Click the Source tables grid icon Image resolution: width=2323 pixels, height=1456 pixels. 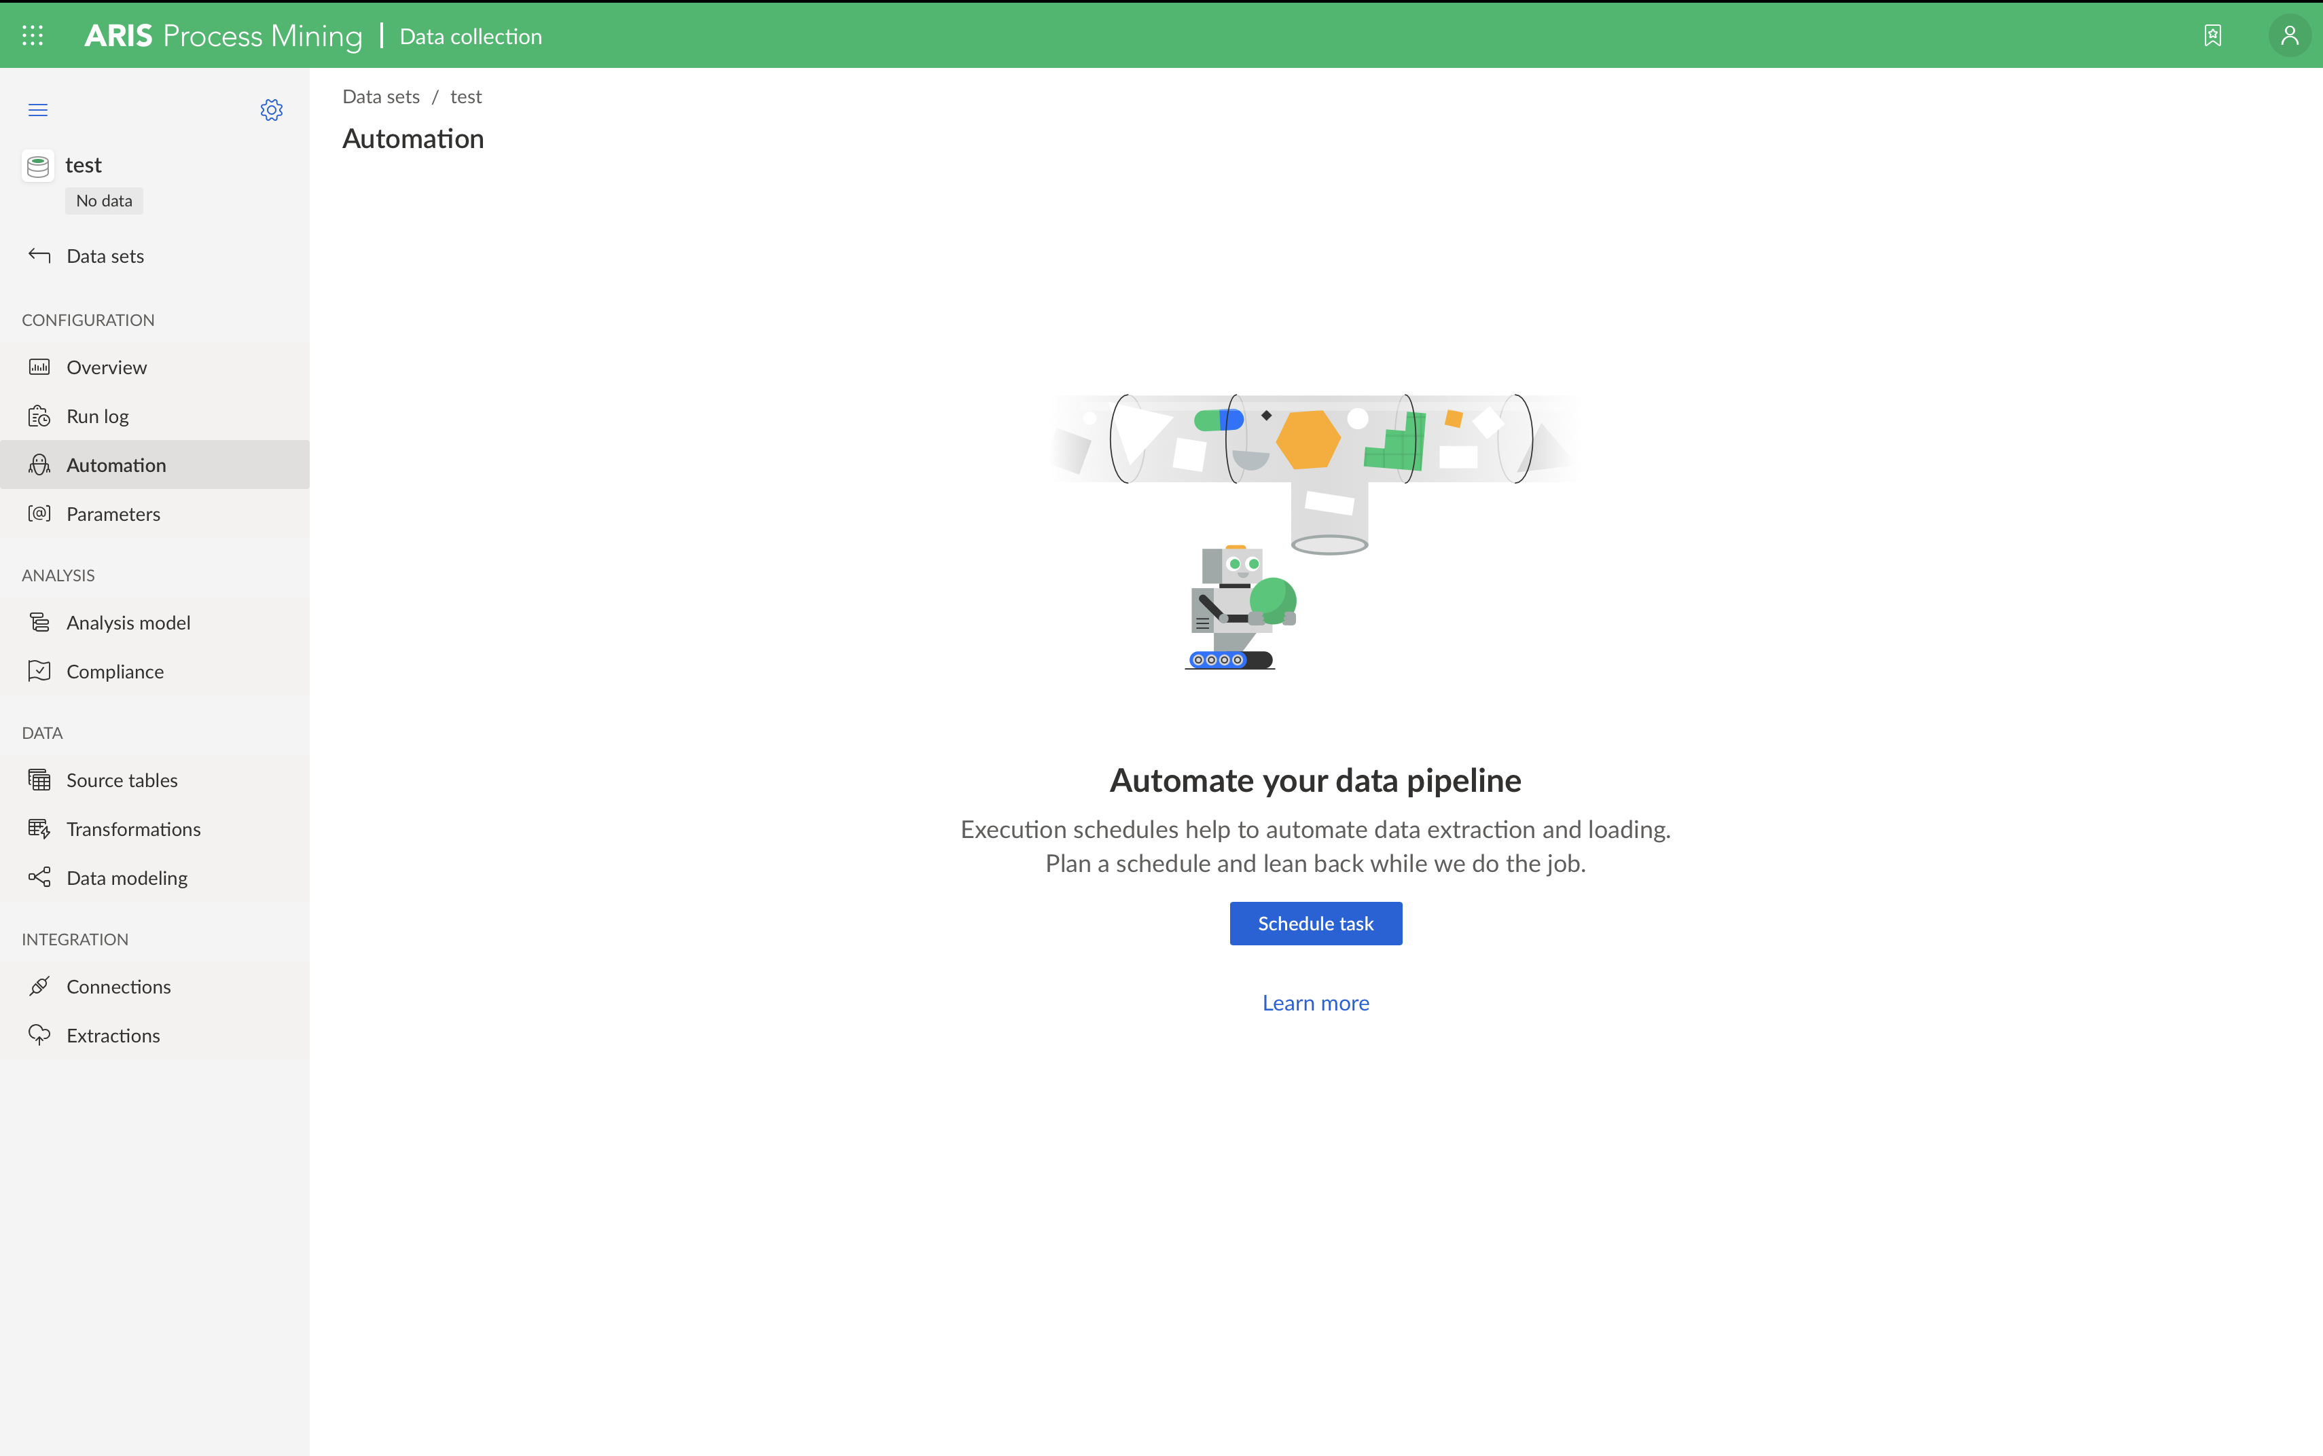click(39, 779)
